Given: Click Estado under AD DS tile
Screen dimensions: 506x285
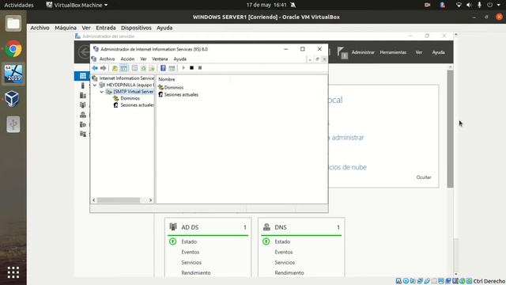Looking at the screenshot, I should click(189, 241).
